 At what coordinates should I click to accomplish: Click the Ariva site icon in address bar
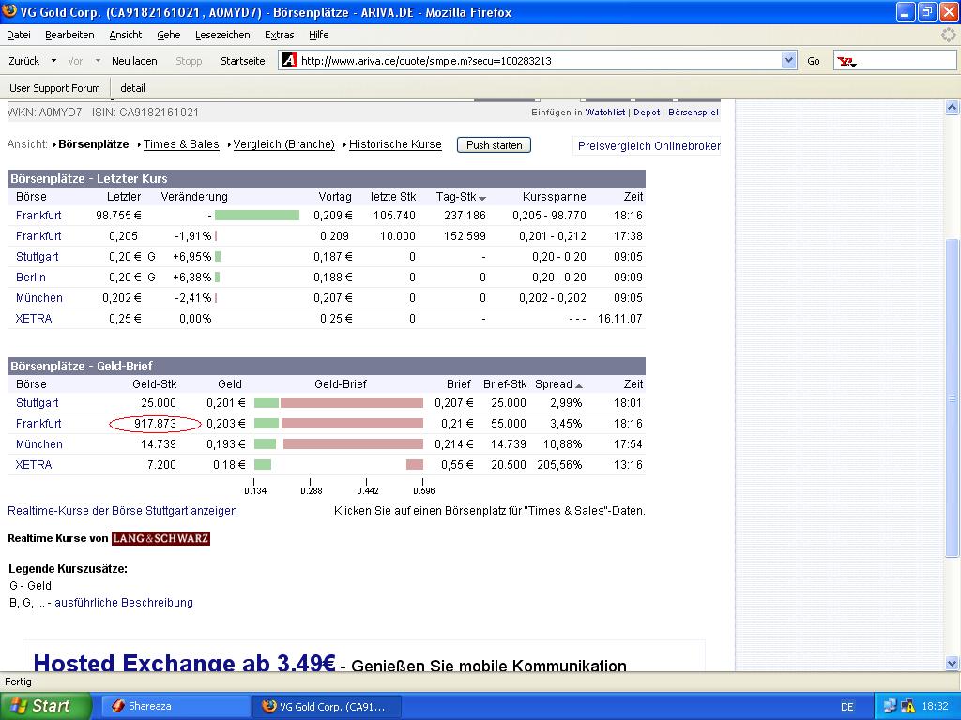[289, 61]
